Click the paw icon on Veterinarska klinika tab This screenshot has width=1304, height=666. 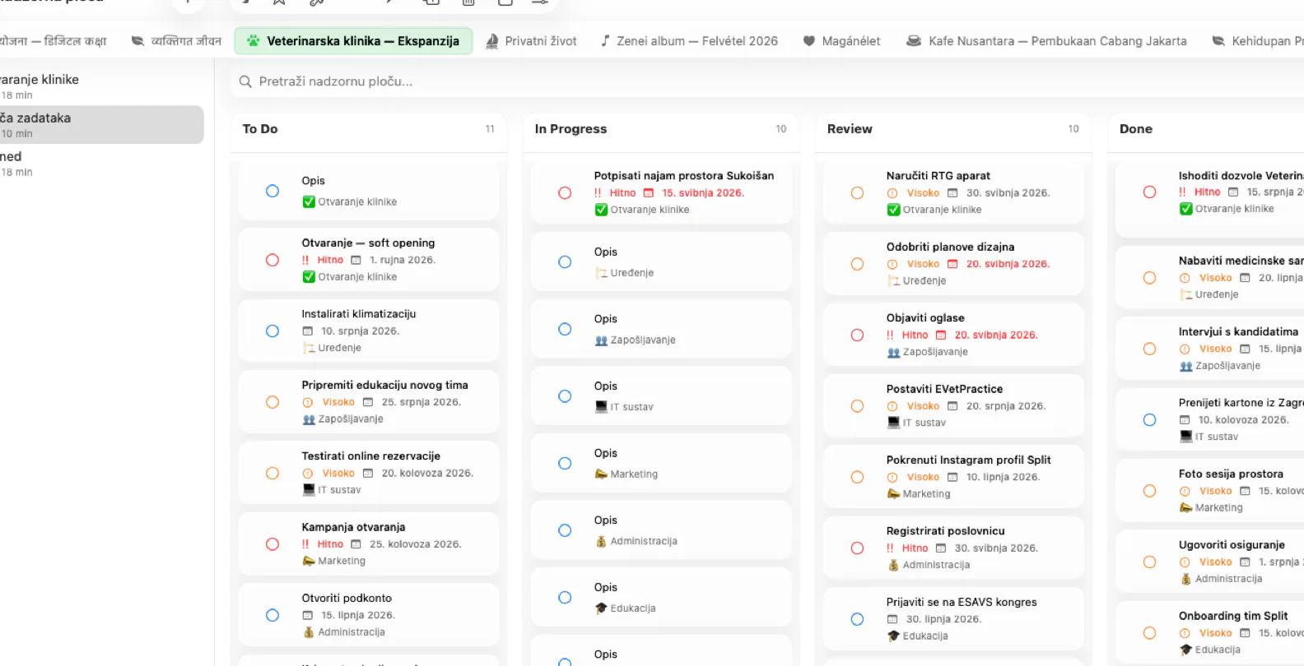point(254,41)
